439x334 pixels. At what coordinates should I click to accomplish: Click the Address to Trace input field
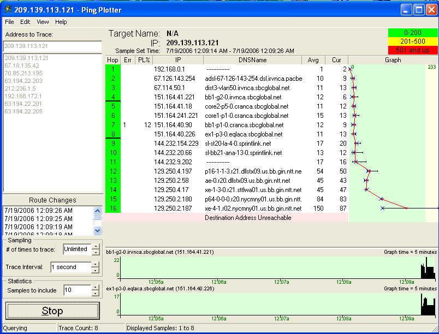click(52, 46)
